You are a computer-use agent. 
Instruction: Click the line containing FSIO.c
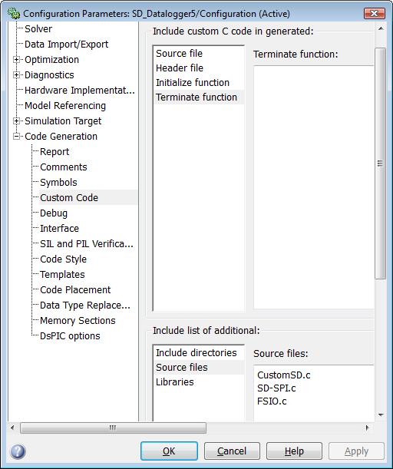coord(272,401)
